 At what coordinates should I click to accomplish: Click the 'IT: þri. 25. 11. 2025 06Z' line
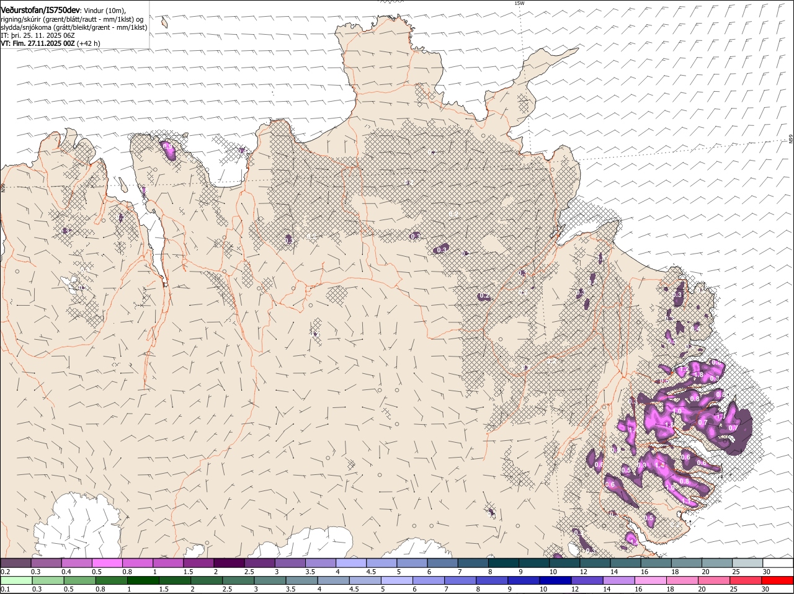point(37,35)
